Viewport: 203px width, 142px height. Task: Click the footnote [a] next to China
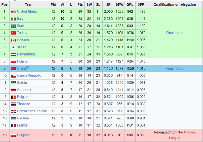(x=27, y=67)
